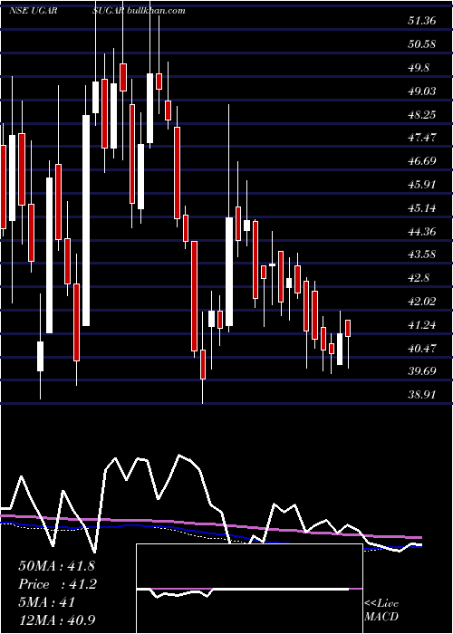Select the 42.02 price axis label
This screenshot has width=453, height=634.
422,302
